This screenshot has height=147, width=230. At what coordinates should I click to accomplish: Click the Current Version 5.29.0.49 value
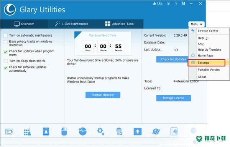(x=180, y=36)
